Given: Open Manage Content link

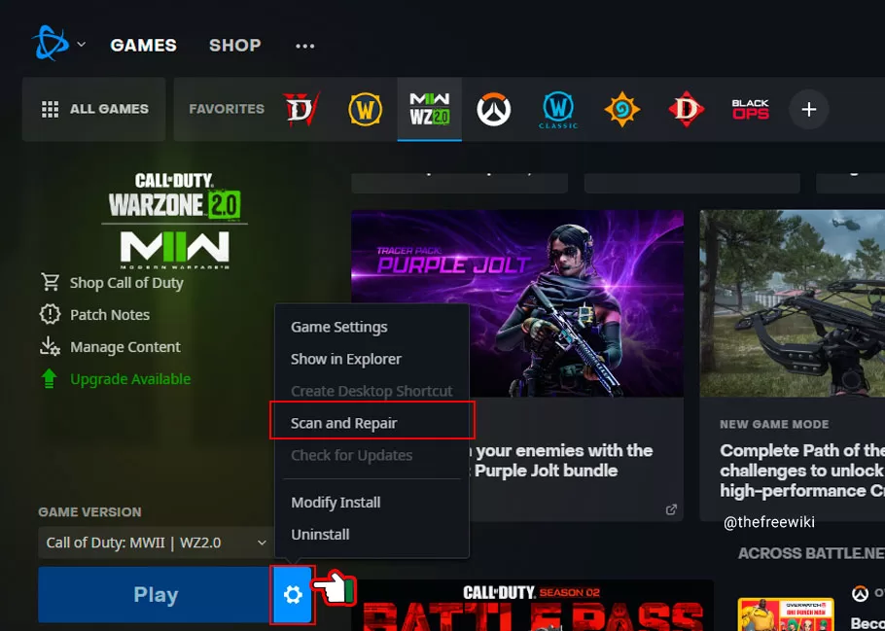Looking at the screenshot, I should coord(125,346).
